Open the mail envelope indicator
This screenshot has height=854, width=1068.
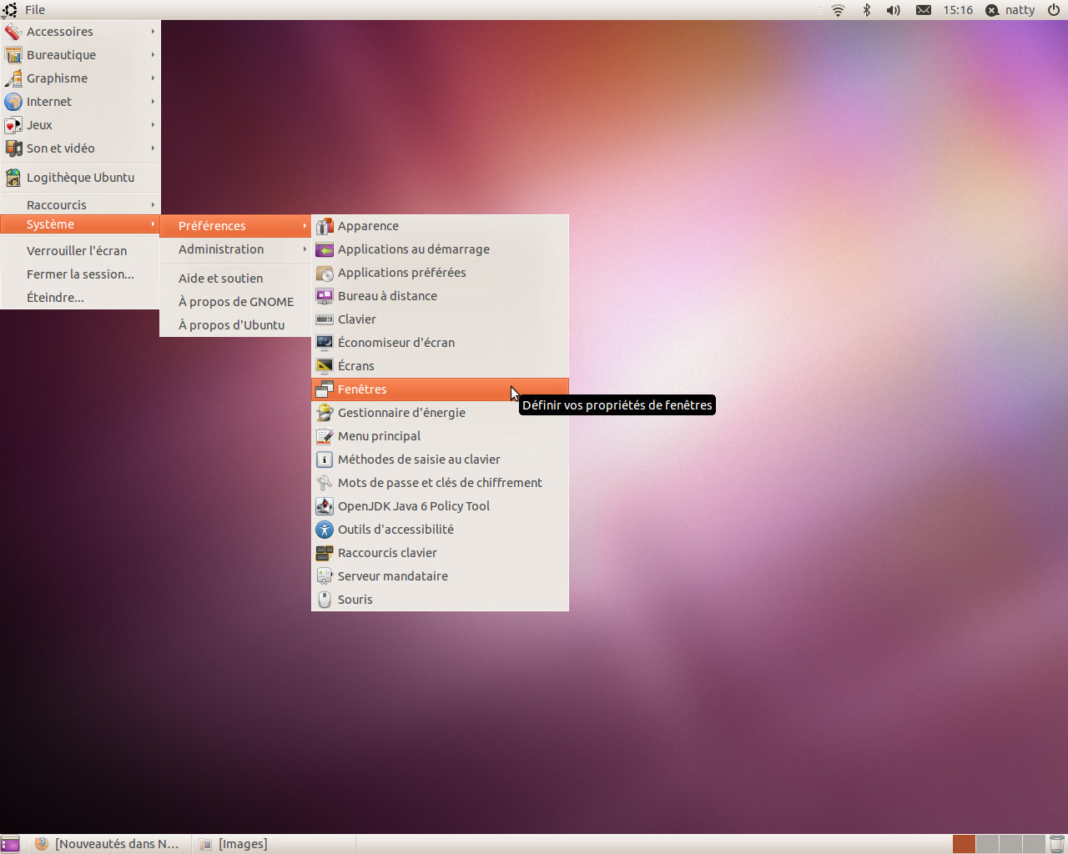(x=924, y=10)
